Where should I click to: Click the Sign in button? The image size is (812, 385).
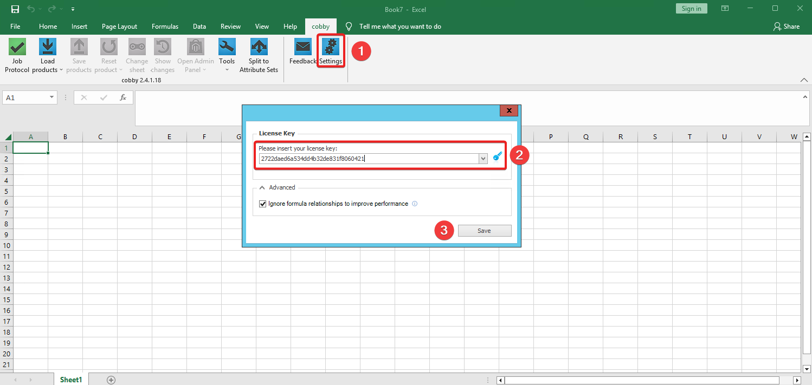(x=692, y=8)
